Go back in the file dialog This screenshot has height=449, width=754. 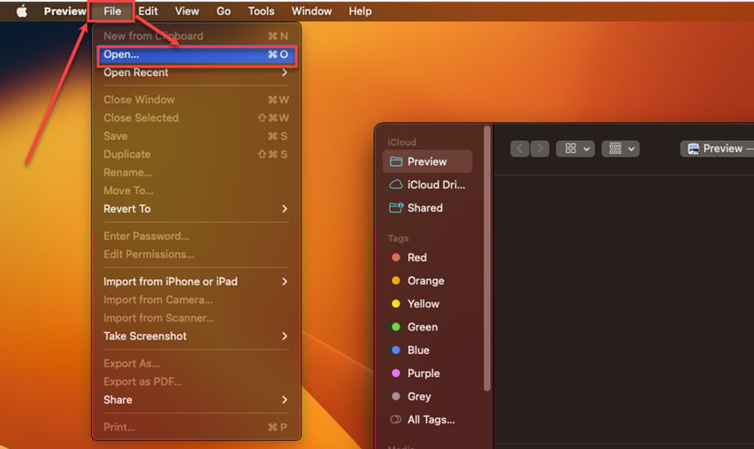[520, 148]
